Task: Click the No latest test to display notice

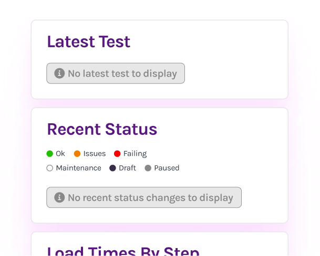Action: point(122,73)
